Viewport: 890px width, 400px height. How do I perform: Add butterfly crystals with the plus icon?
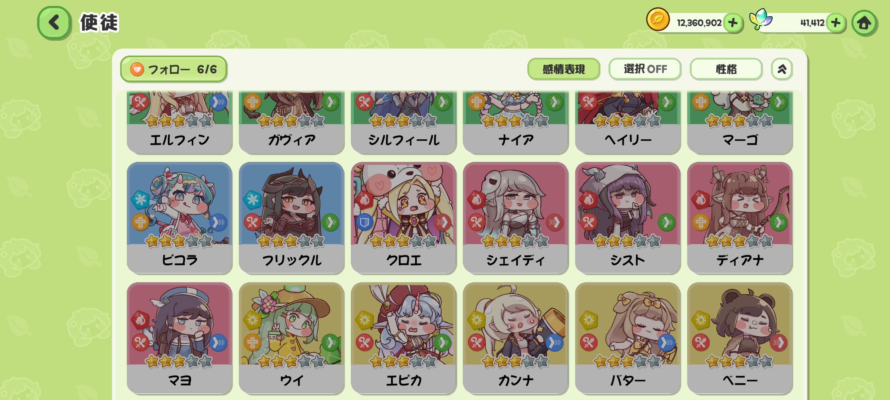(x=836, y=23)
